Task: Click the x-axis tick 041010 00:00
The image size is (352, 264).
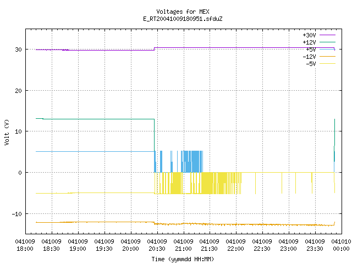Action: pos(341,245)
